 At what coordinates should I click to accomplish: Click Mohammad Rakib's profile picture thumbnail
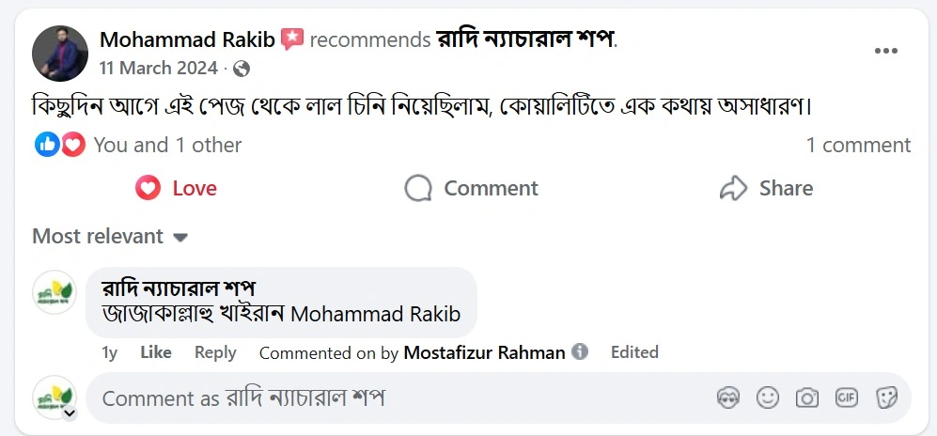coord(60,54)
